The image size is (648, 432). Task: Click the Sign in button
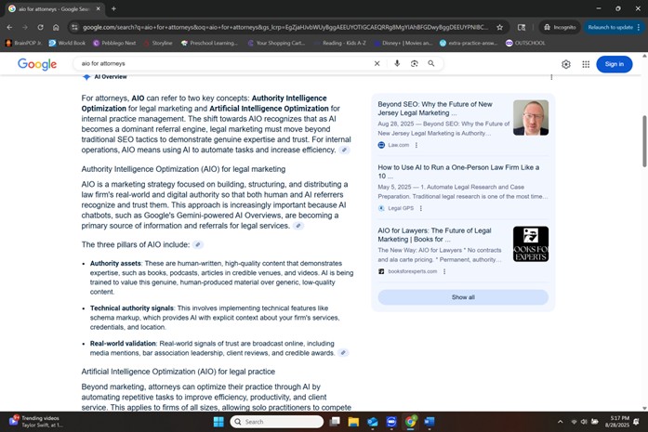[x=615, y=64]
